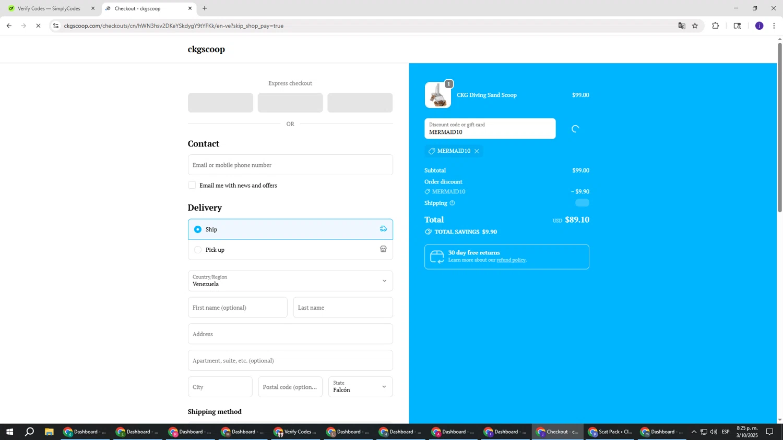Close the Checkout - ckgscoop tab
Image resolution: width=783 pixels, height=440 pixels.
(x=190, y=8)
